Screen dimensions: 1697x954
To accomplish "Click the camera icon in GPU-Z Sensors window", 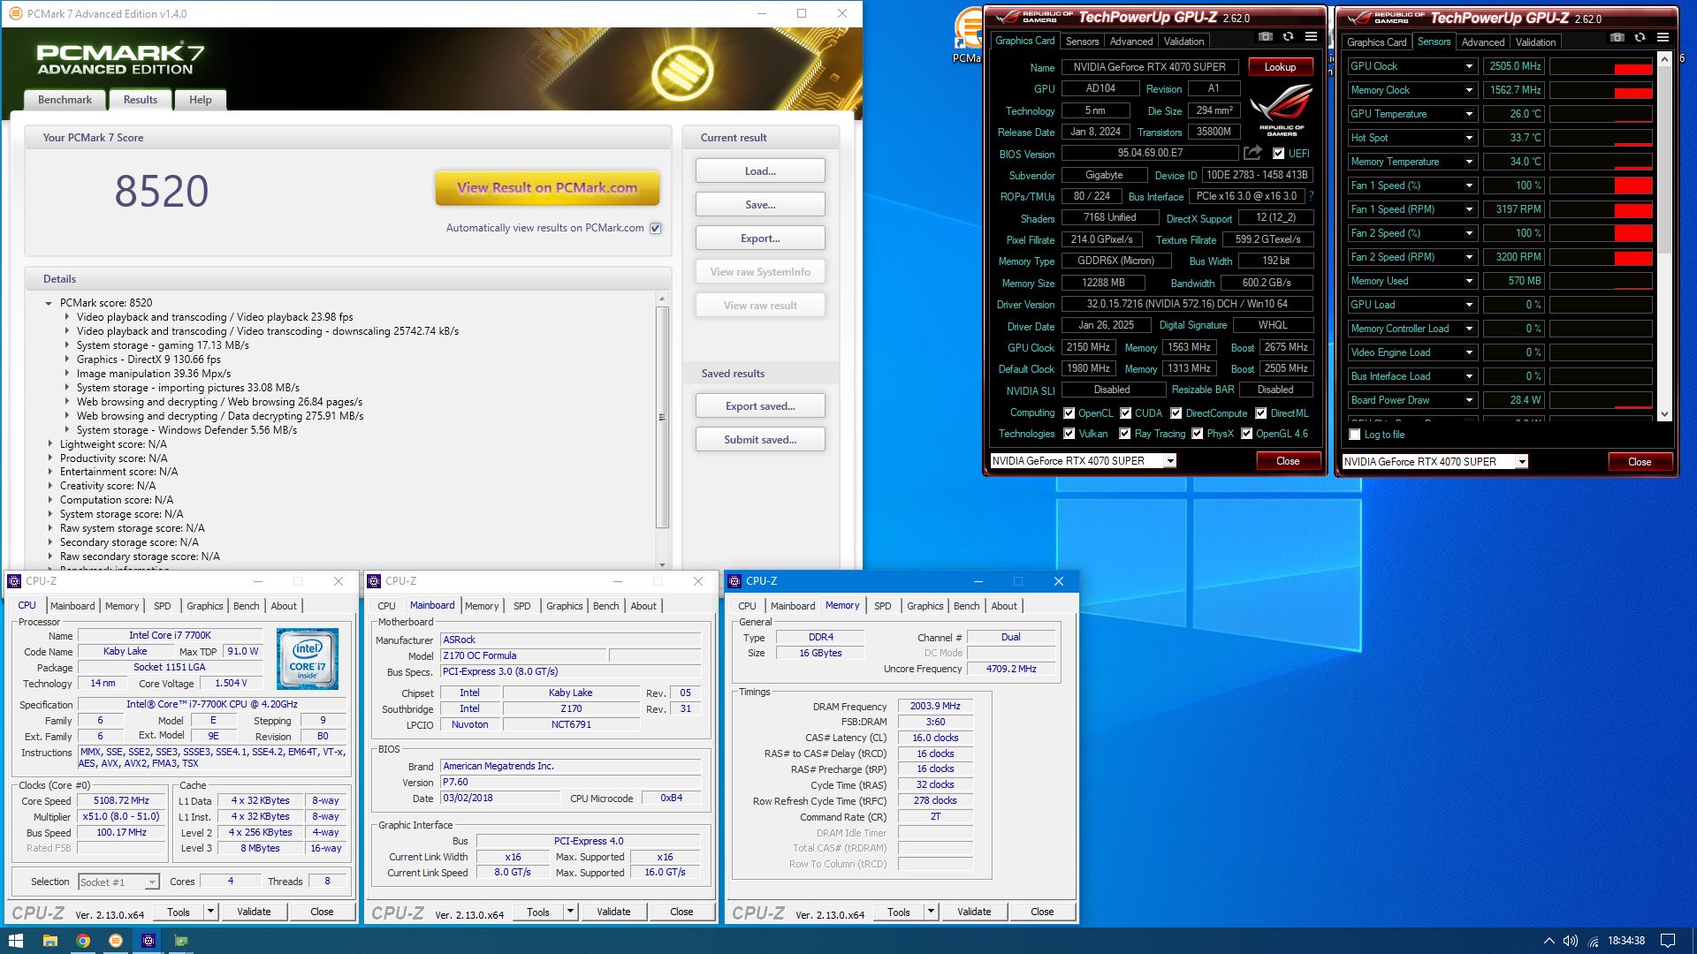I will click(1617, 38).
